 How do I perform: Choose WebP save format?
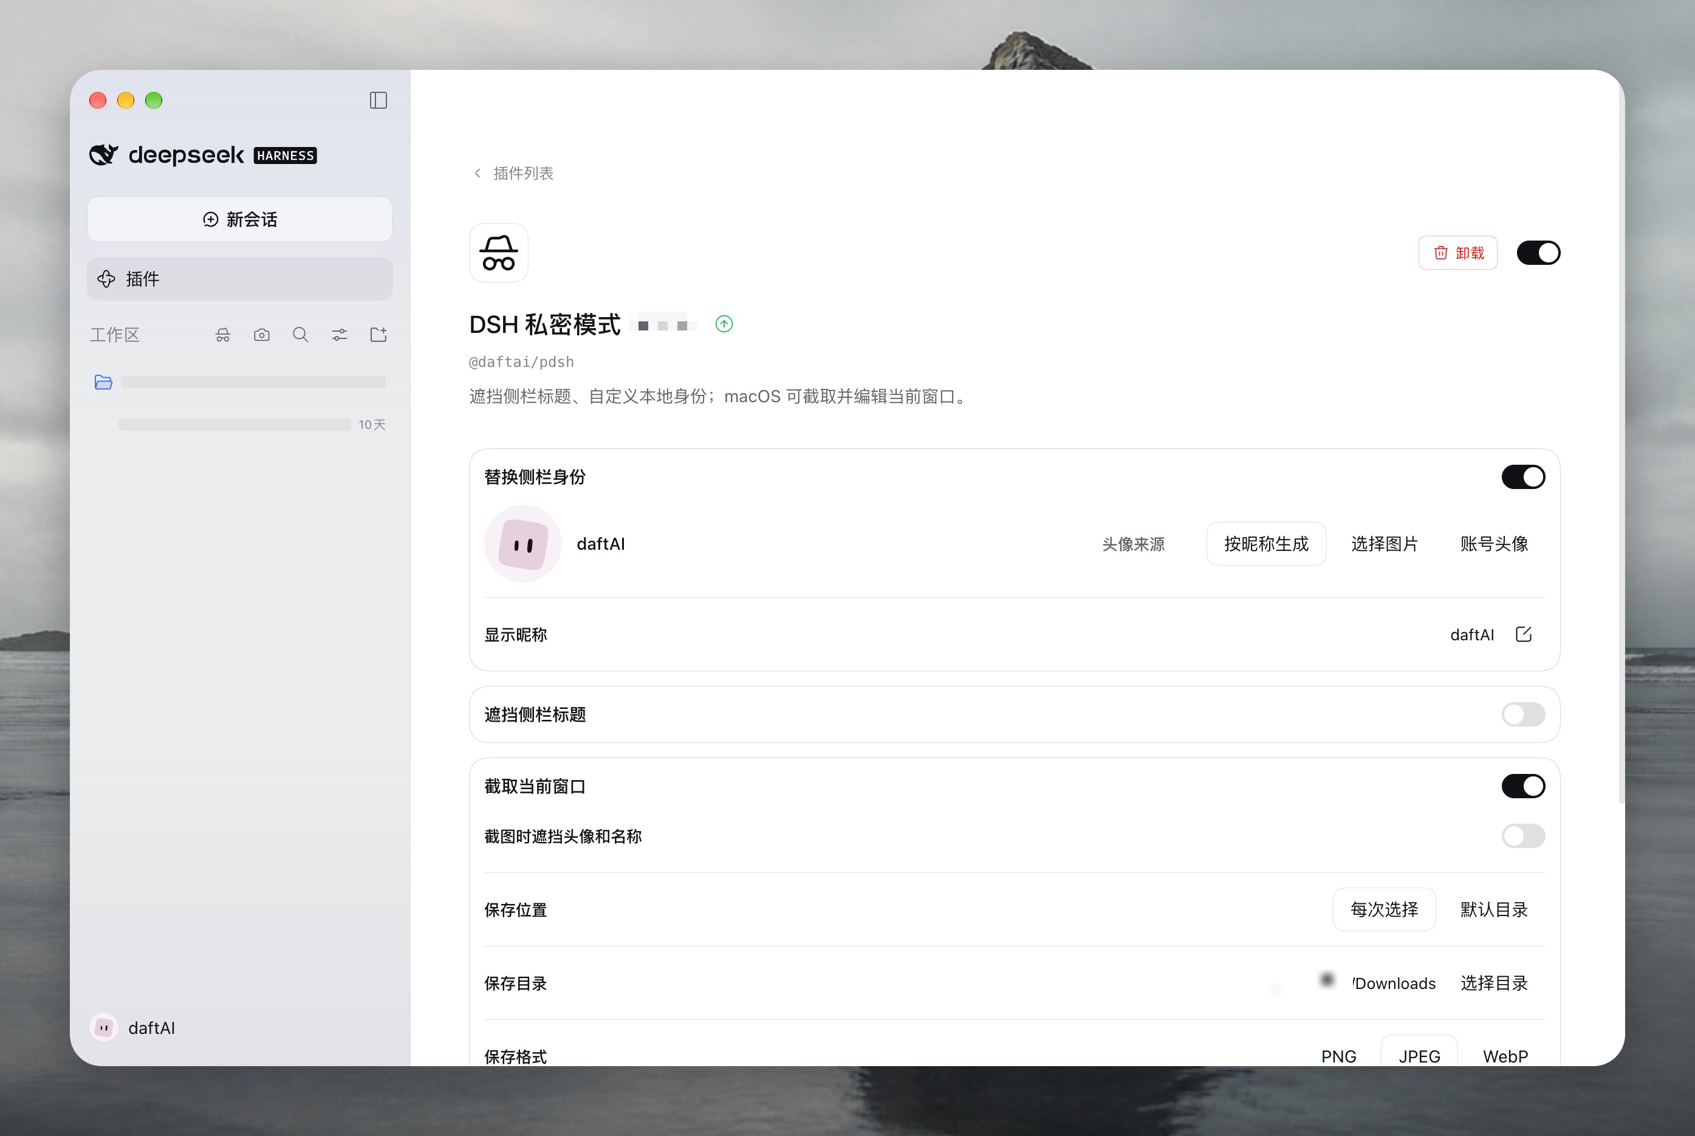[1505, 1057]
